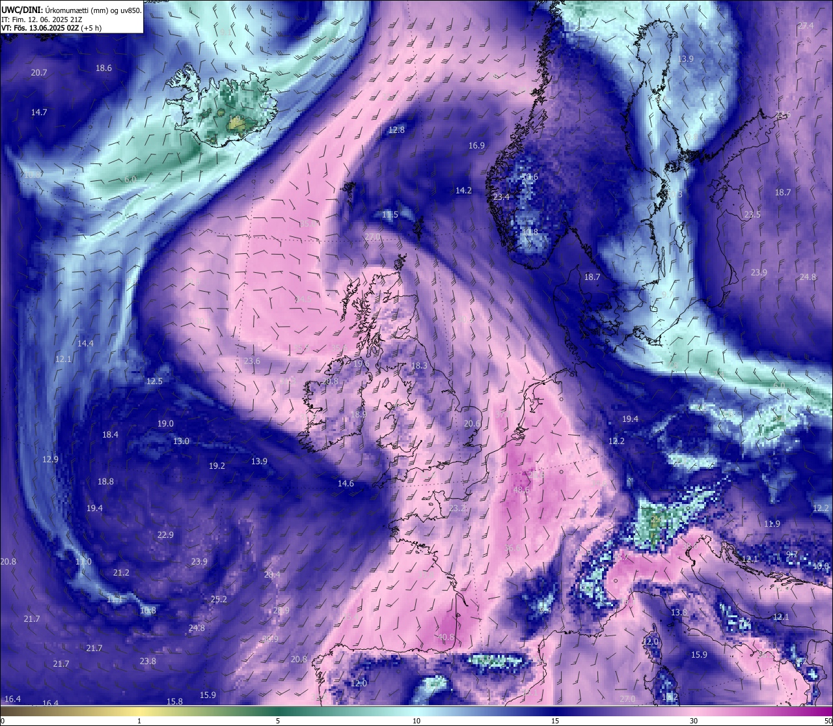Click the value 18.9 over Ireland
This screenshot has height=726, width=833.
(358, 414)
